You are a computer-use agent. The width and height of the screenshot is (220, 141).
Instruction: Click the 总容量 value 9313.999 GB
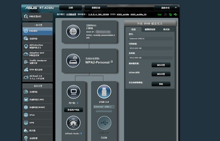pyautogui.click(x=150, y=58)
